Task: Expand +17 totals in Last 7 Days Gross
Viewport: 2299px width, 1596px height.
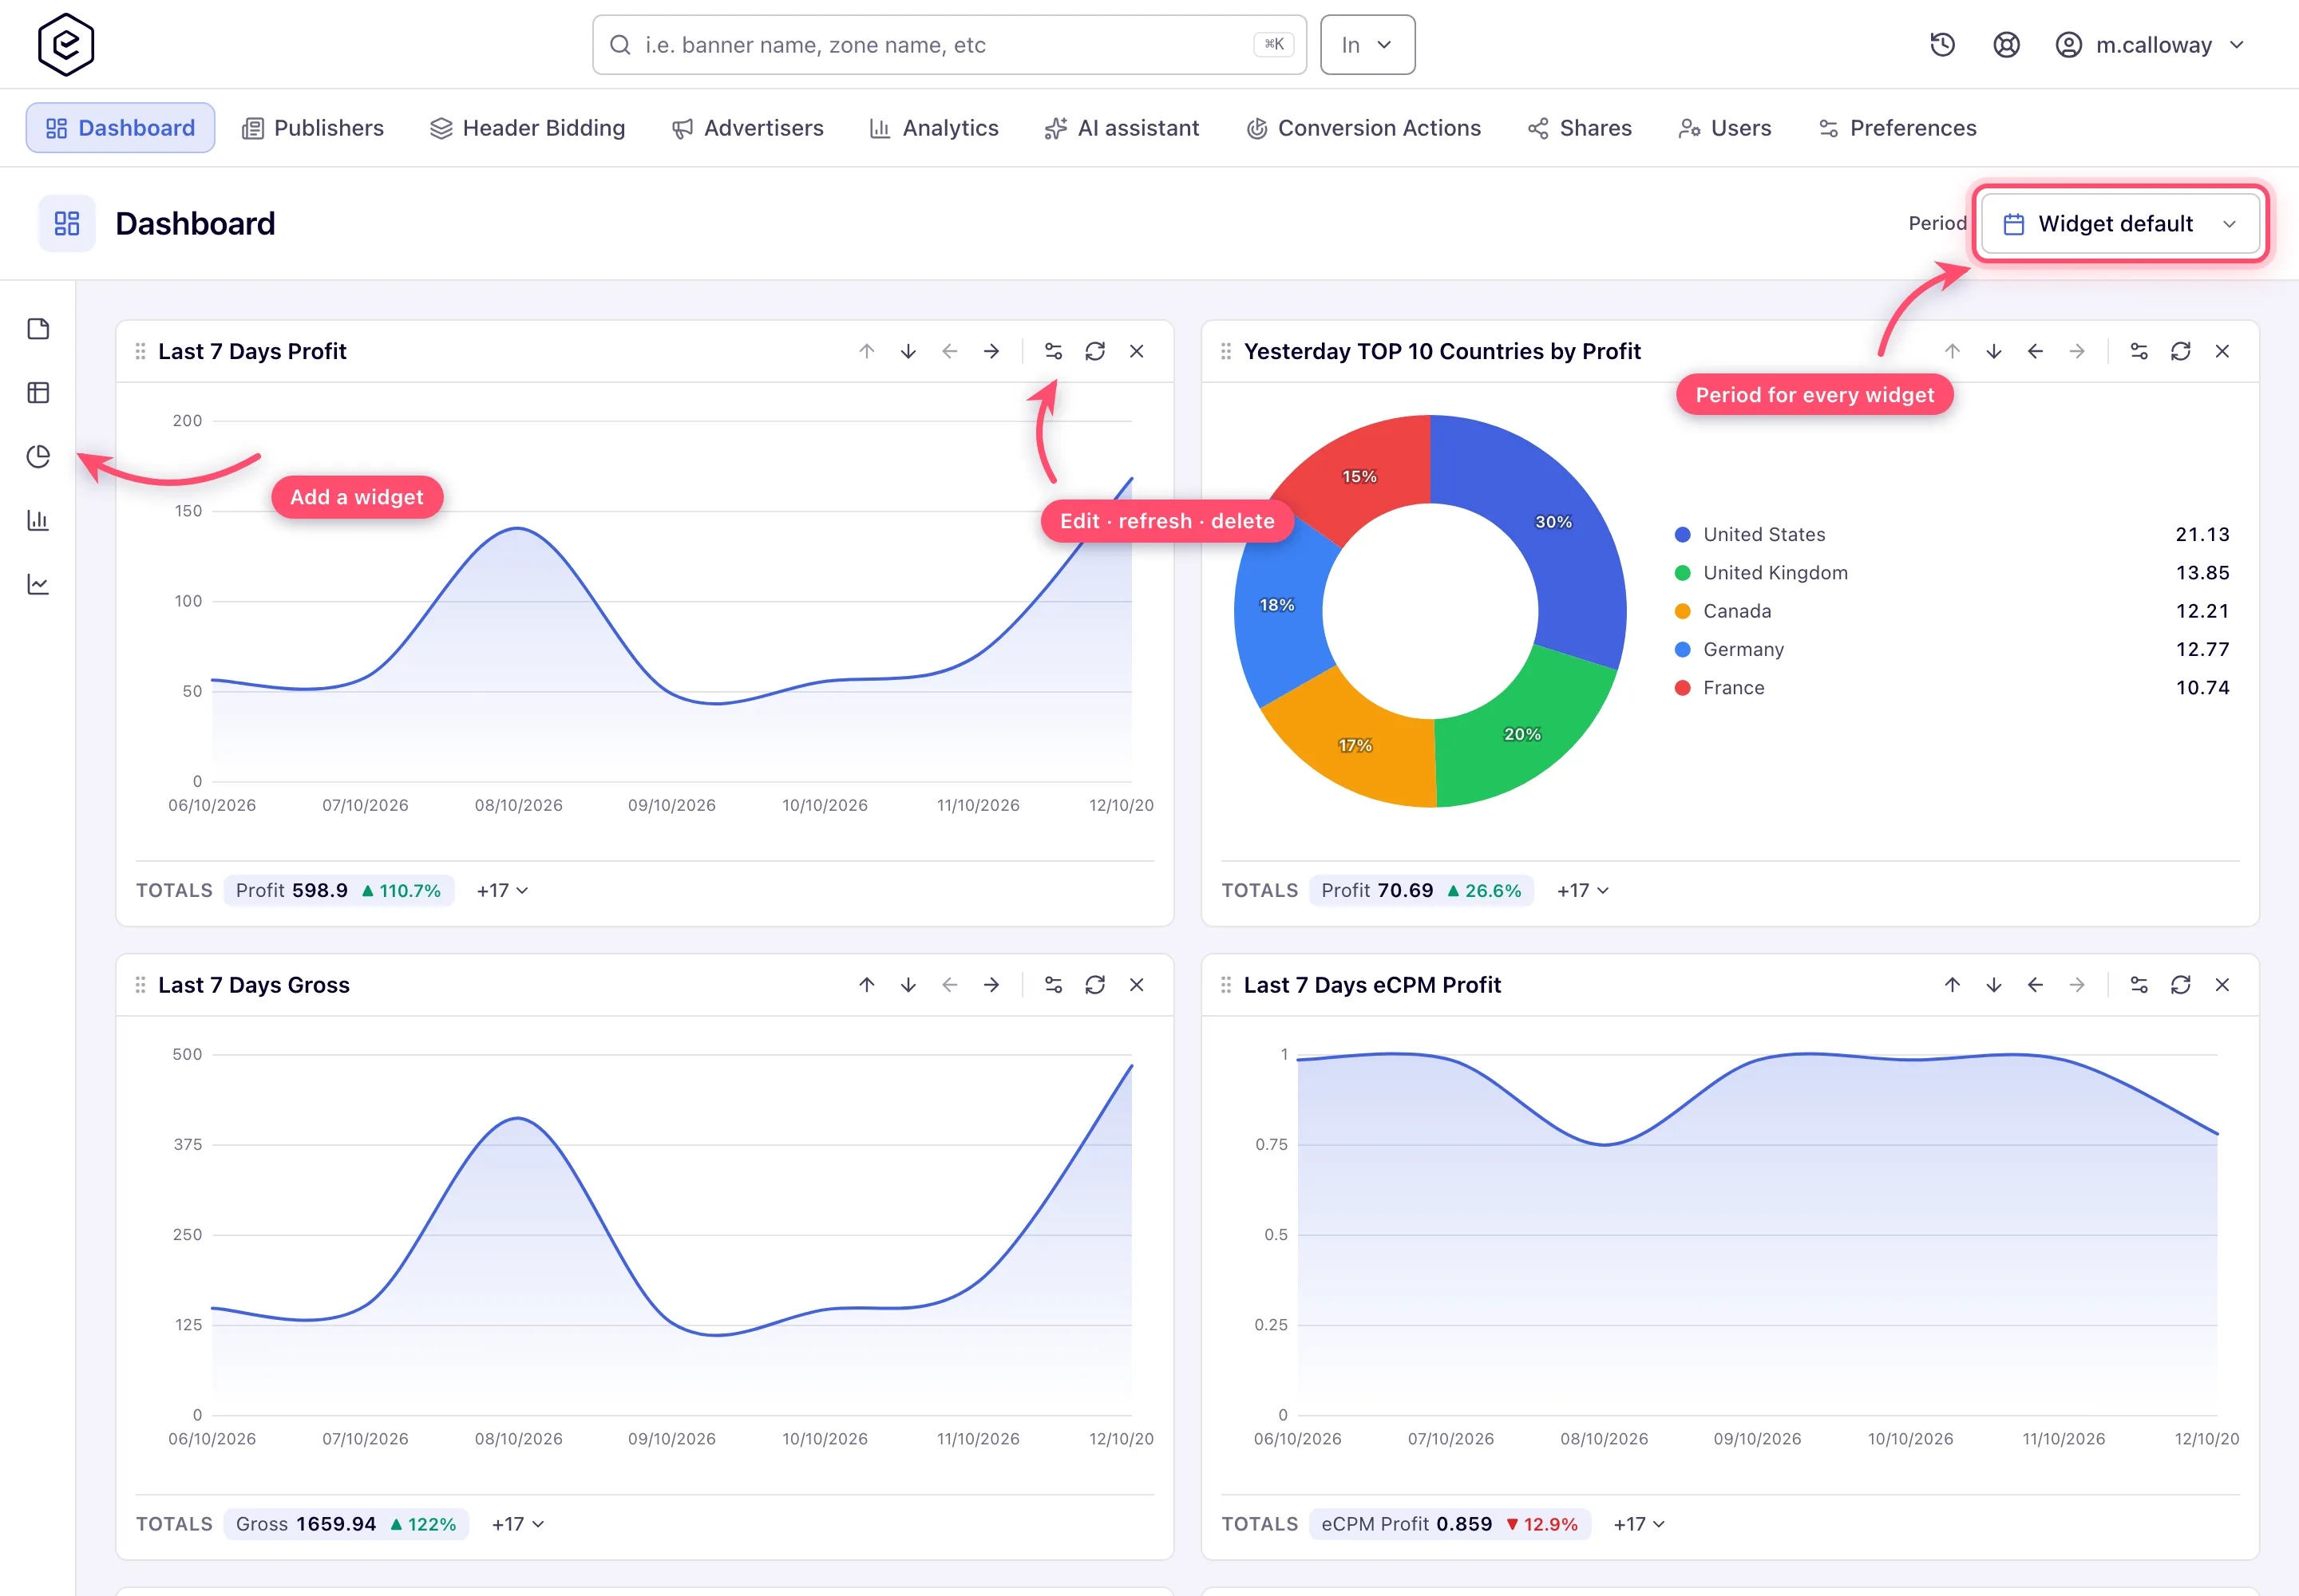Action: [518, 1524]
